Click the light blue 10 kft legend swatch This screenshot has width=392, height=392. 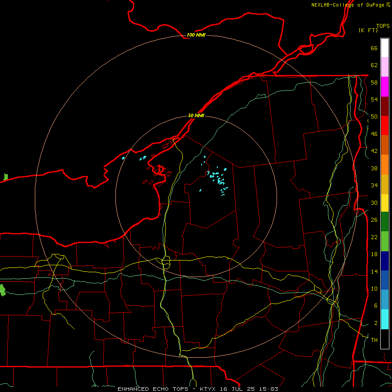click(x=385, y=300)
